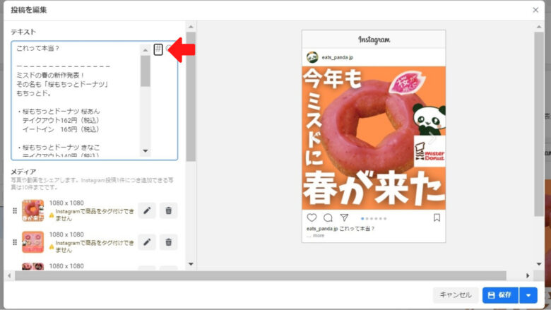Click the Save (保存) button

pyautogui.click(x=500, y=295)
